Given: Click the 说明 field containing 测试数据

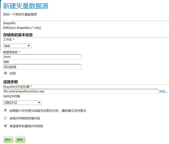Looking at the screenshot, I should pos(42,67).
